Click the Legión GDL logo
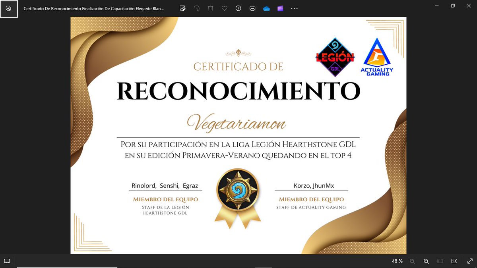 (x=335, y=58)
